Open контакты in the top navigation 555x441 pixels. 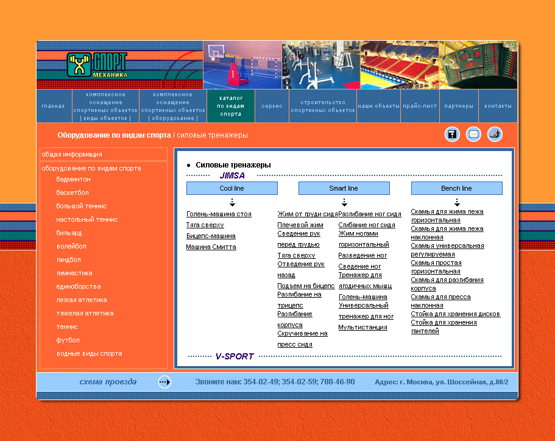pos(498,106)
